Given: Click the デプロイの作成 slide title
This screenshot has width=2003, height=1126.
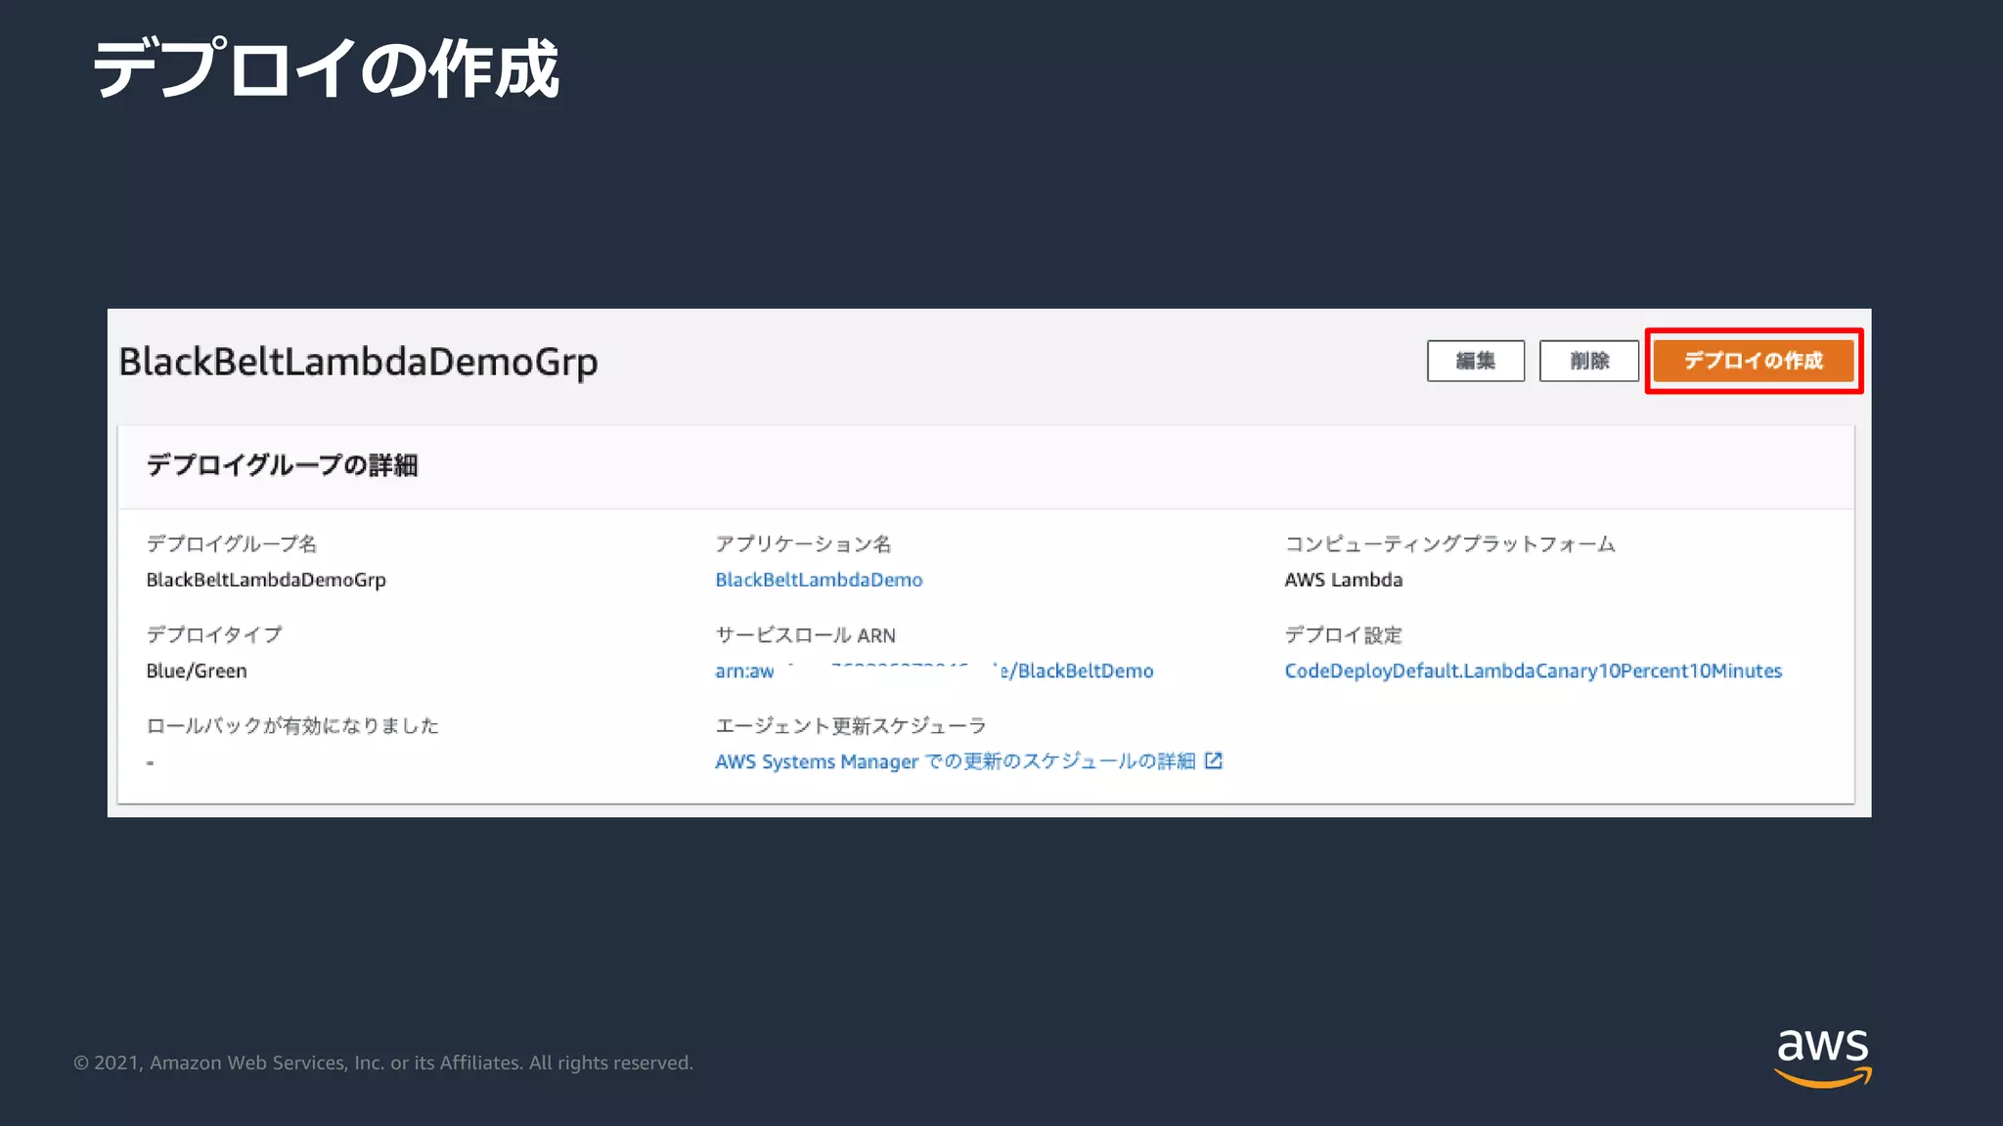Looking at the screenshot, I should pyautogui.click(x=326, y=68).
